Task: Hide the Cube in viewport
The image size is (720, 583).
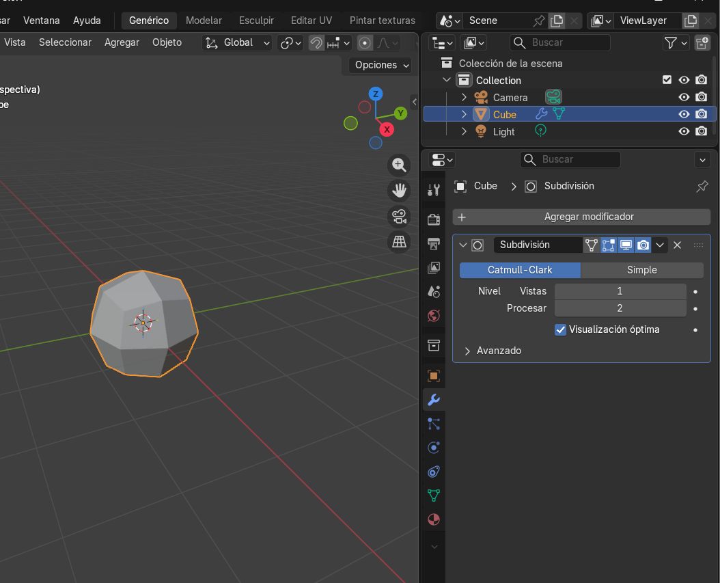Action: [x=684, y=114]
